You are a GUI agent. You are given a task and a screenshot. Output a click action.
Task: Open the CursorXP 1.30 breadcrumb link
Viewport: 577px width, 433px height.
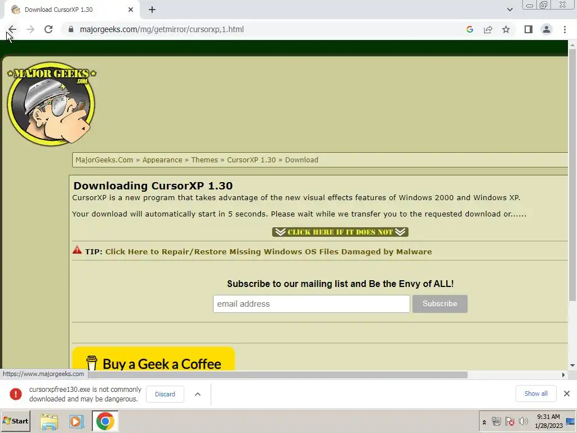(251, 160)
